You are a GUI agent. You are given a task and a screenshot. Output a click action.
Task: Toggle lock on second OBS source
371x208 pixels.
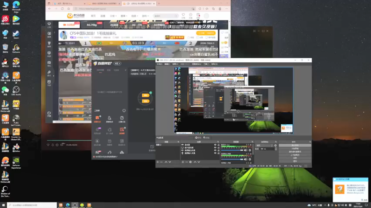coord(218,147)
